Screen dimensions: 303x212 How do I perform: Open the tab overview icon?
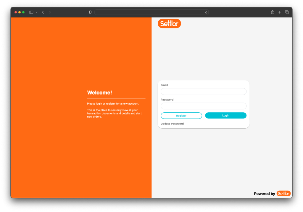pyautogui.click(x=286, y=12)
